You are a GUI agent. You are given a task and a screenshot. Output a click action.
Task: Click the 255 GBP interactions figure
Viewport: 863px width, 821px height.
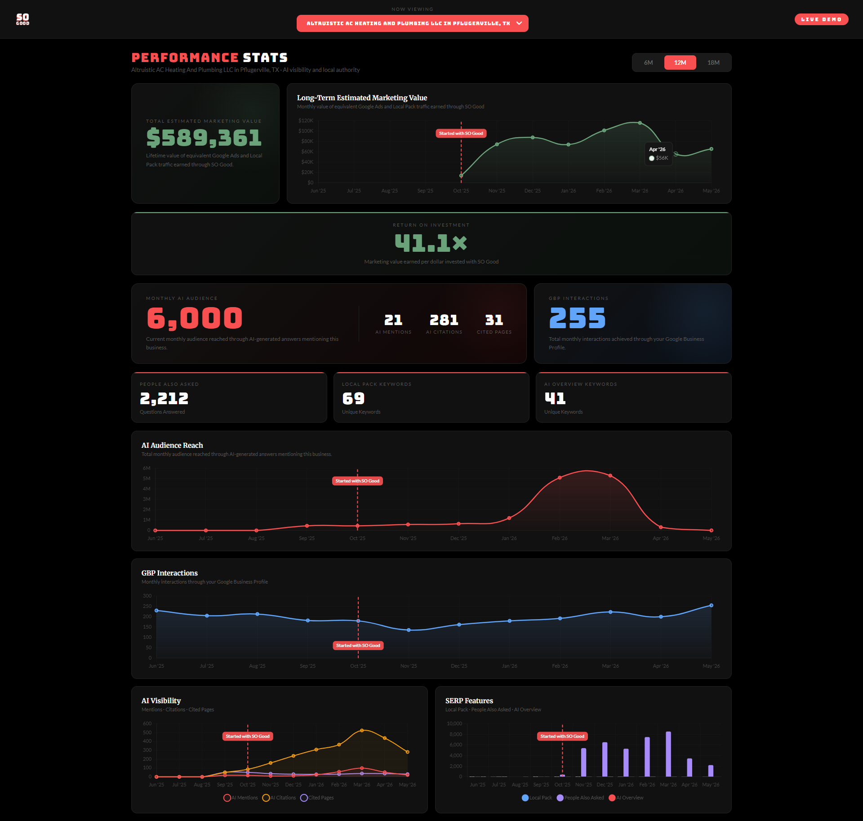(578, 318)
